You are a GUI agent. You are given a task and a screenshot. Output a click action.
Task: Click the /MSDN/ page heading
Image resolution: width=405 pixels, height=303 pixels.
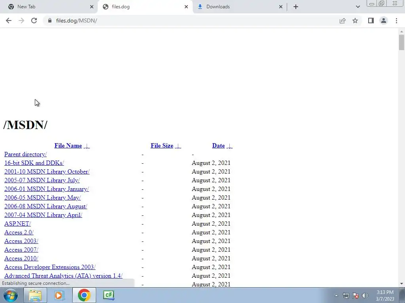coord(25,125)
